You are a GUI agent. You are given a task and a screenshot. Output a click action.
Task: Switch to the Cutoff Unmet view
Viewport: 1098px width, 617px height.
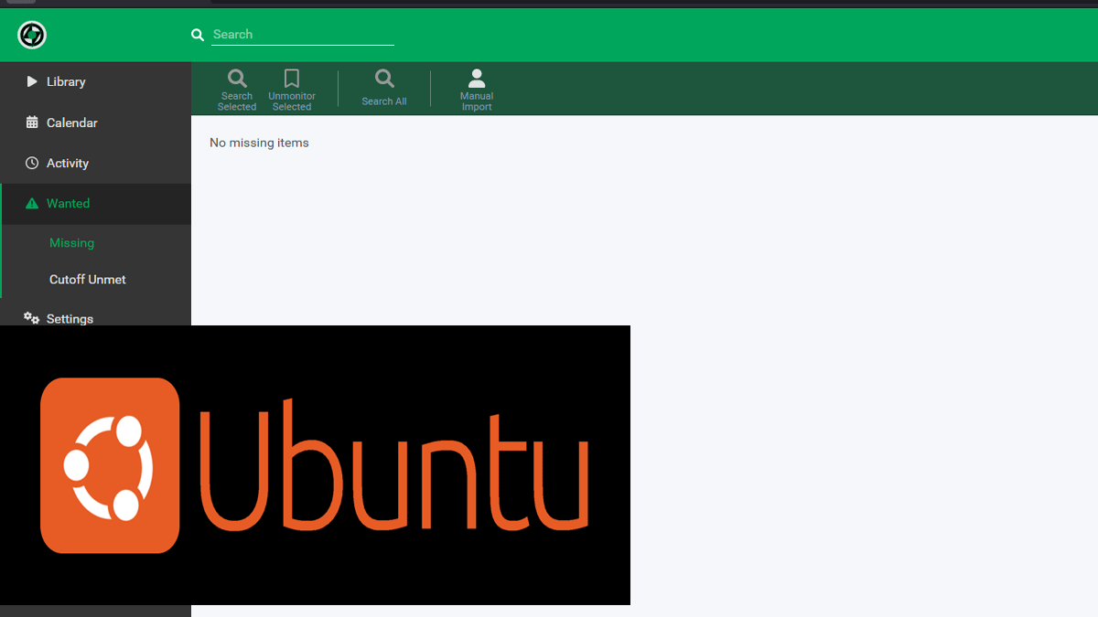point(87,280)
